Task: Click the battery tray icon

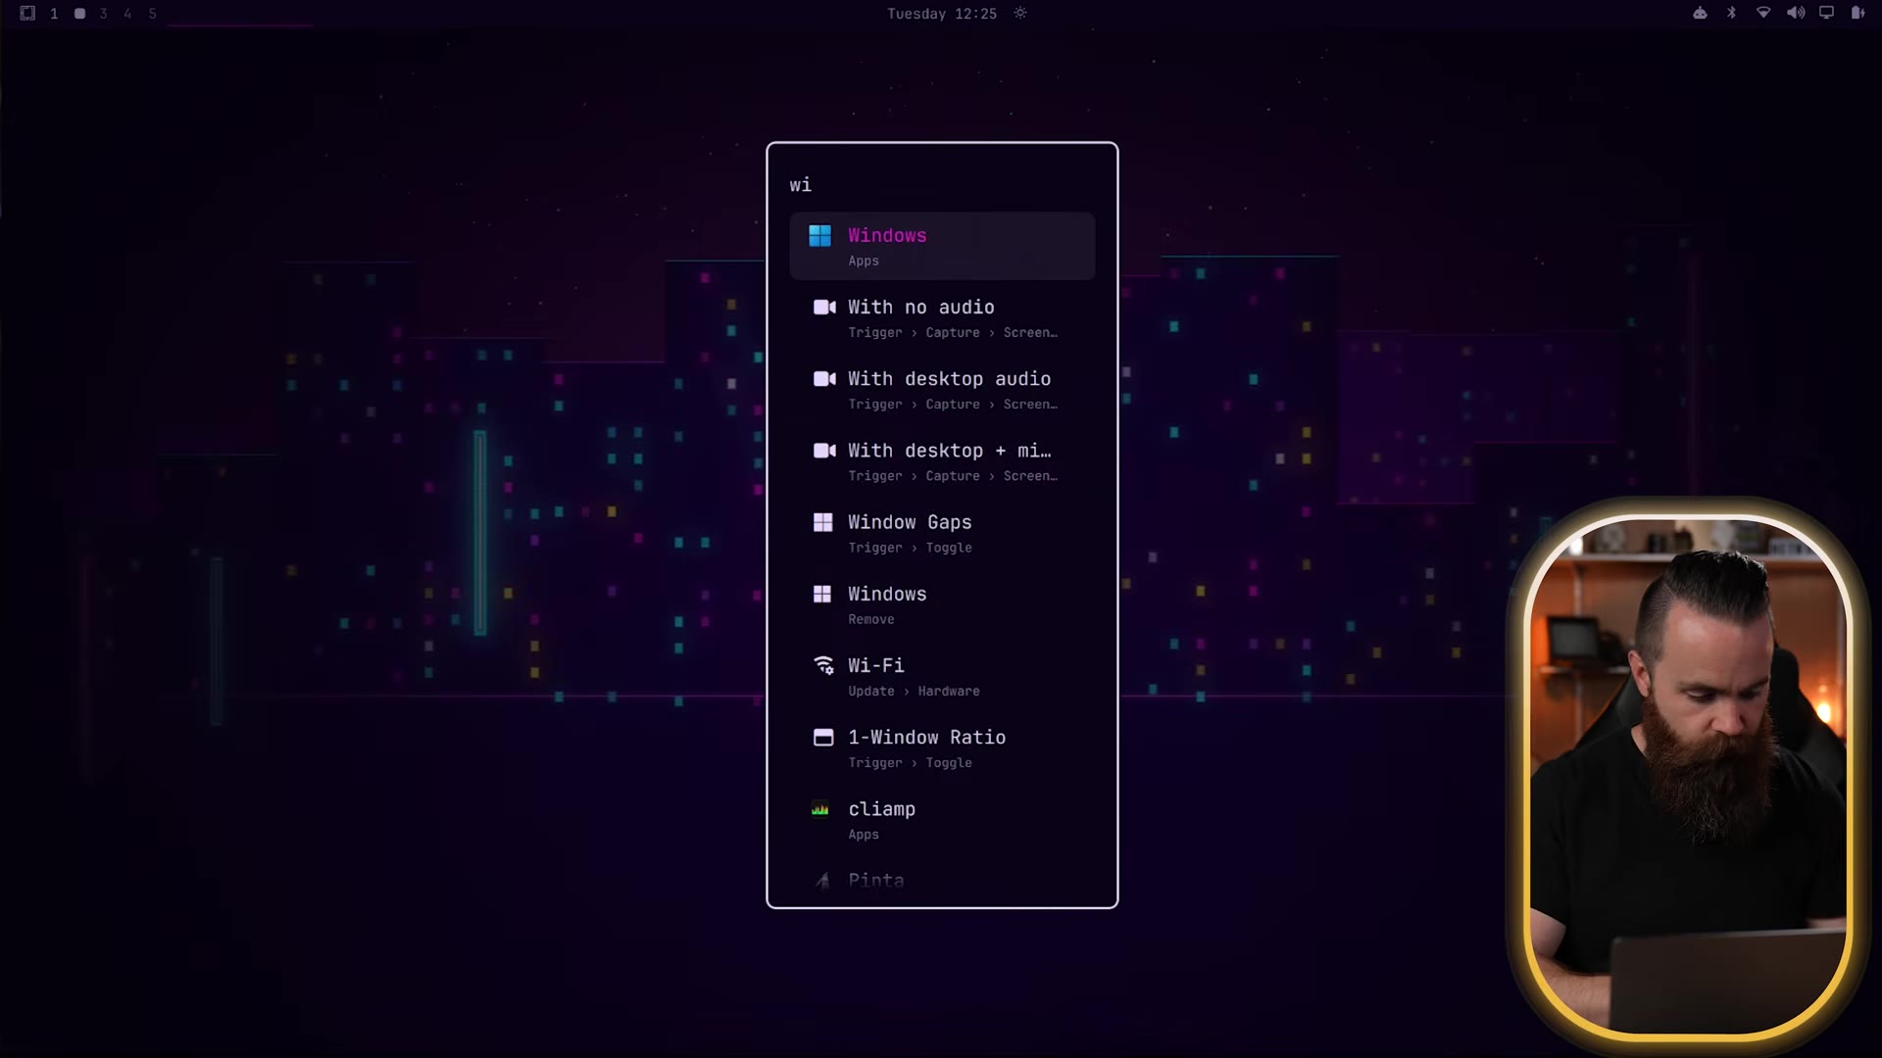Action: point(1857,13)
